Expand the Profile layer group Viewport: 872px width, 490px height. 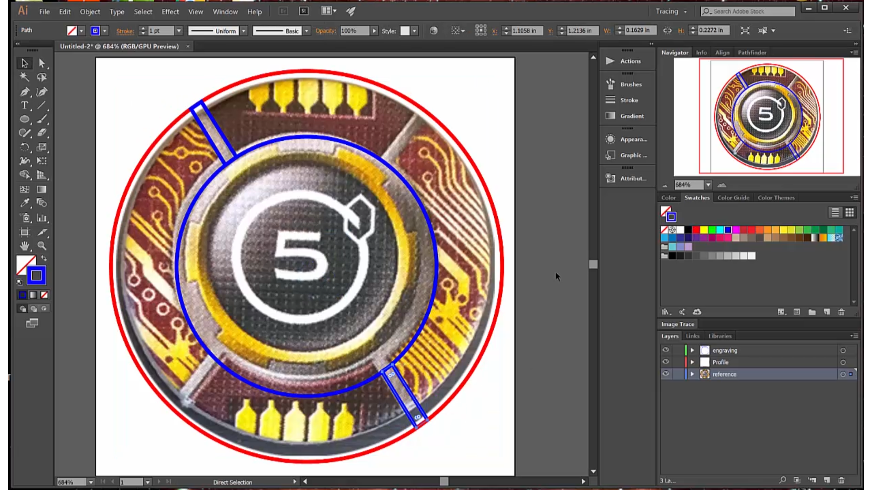[x=692, y=361]
